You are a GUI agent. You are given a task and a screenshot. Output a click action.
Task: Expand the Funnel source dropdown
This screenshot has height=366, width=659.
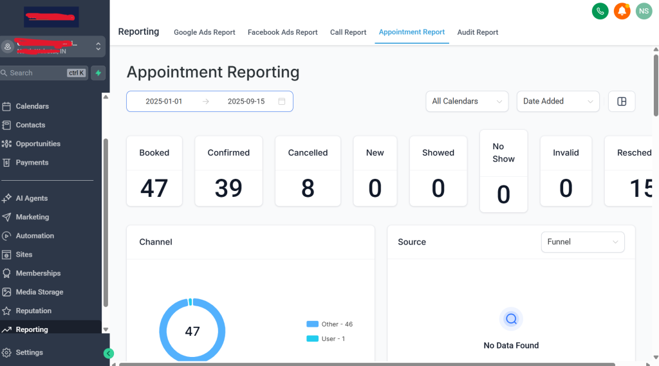tap(582, 242)
